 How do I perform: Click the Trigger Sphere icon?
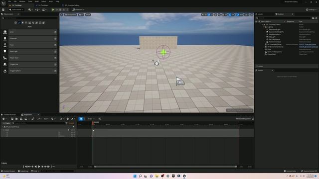pos(5,71)
